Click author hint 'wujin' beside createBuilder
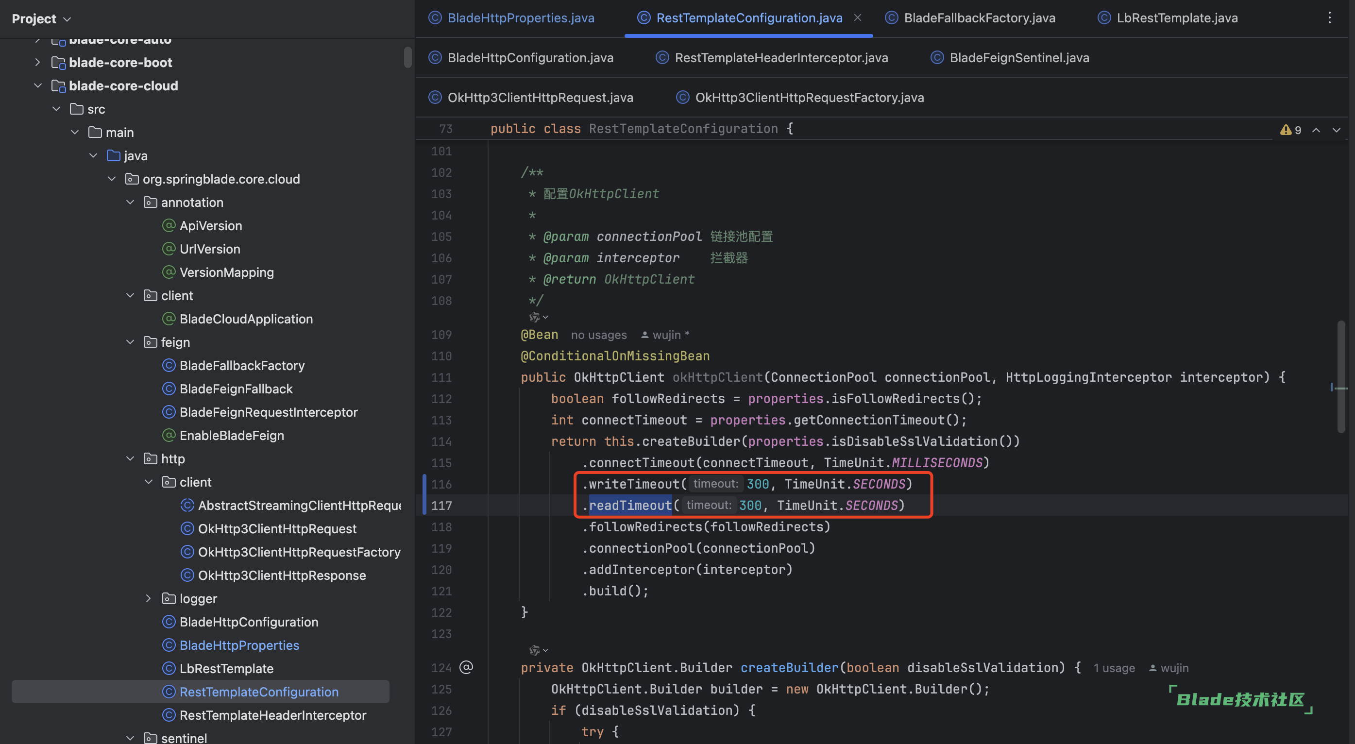1355x744 pixels. click(x=1169, y=668)
